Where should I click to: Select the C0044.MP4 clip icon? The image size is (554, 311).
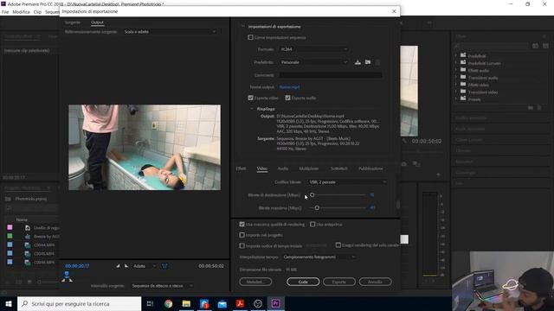[28, 244]
